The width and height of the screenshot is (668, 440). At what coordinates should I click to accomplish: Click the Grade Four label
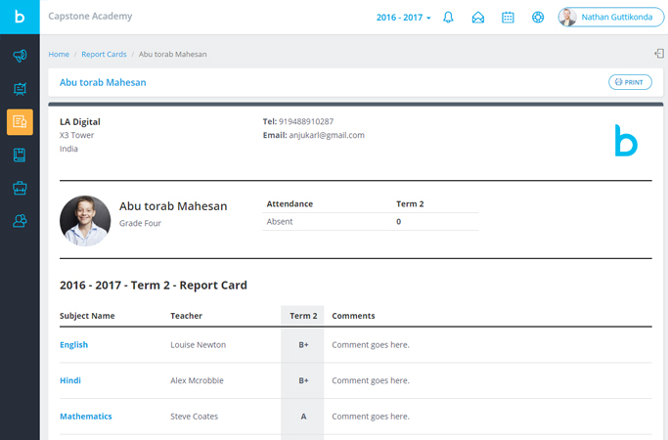coord(140,223)
